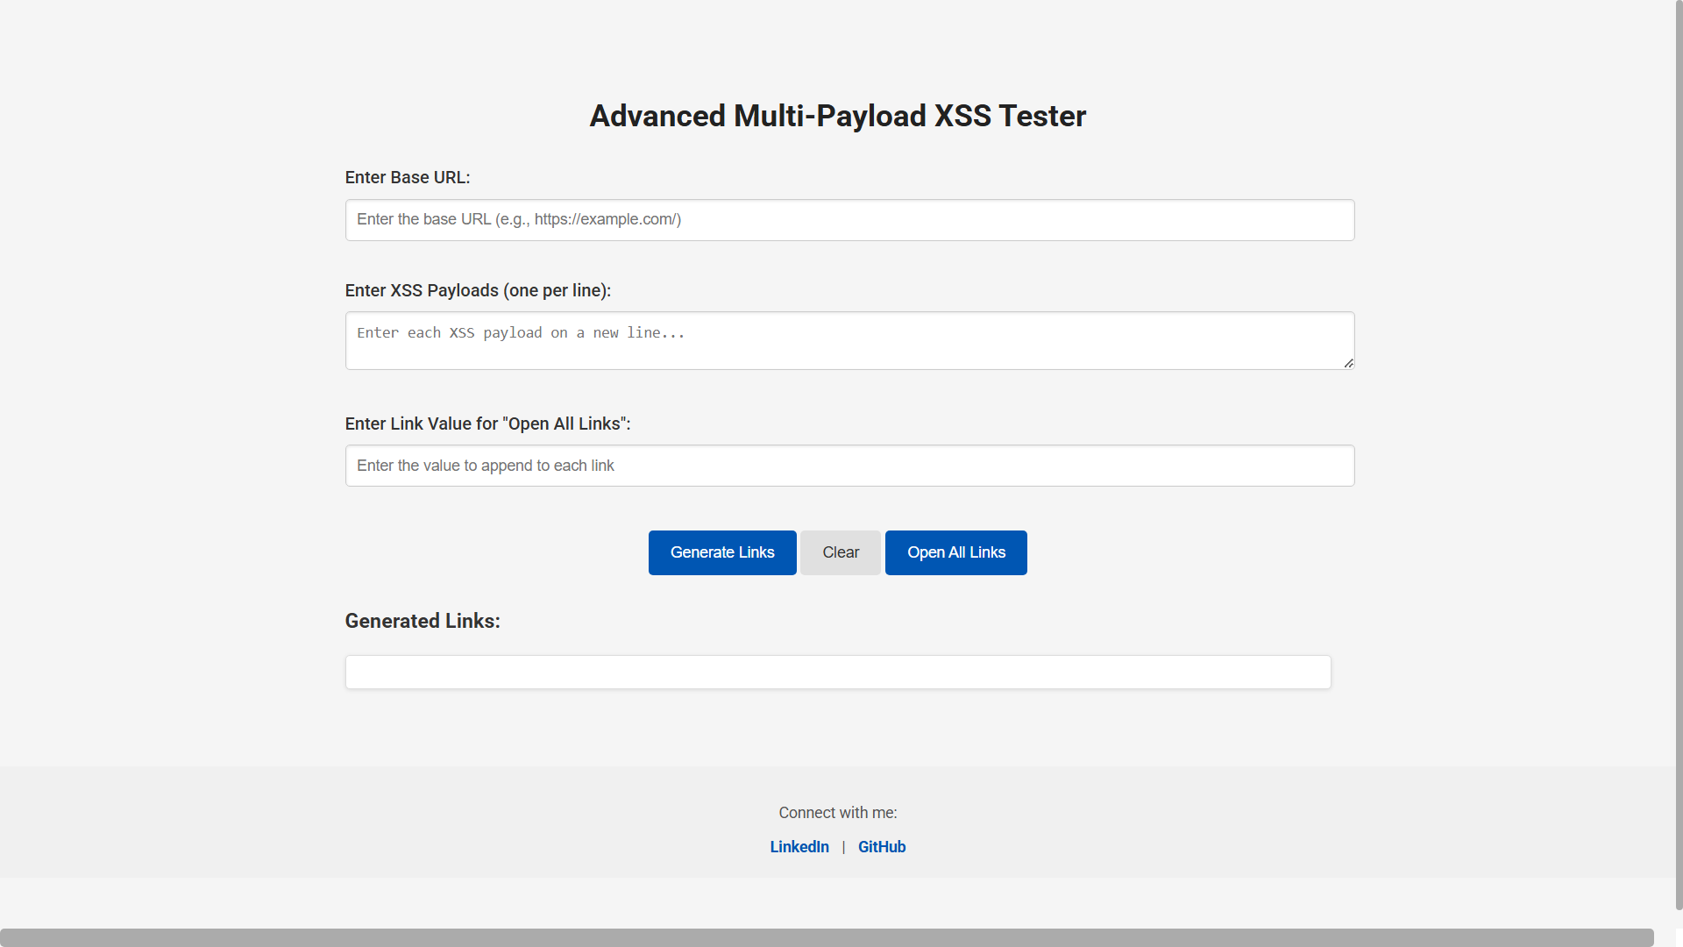1683x947 pixels.
Task: Click the "Enter XSS Payloads" label
Action: coord(478,291)
